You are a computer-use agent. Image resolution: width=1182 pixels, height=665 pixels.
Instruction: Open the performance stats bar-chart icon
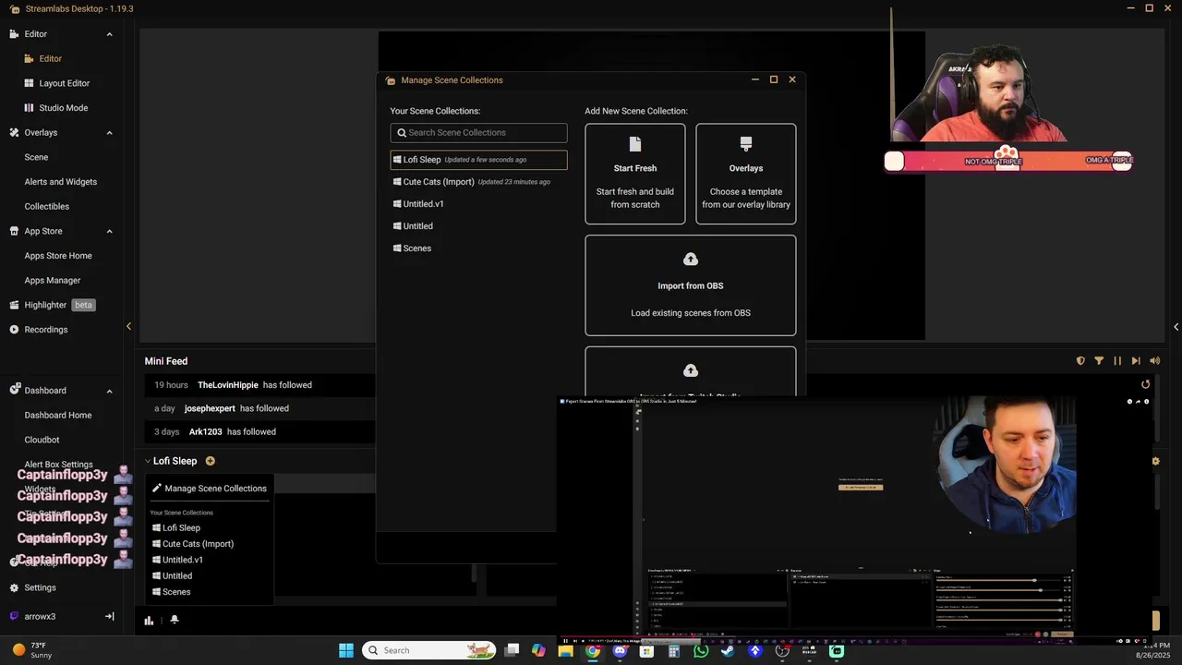149,621
